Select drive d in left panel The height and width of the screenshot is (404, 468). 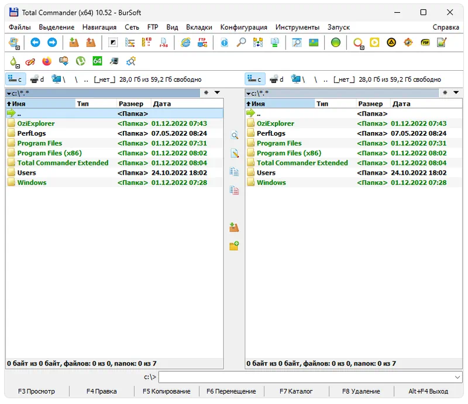[37, 80]
